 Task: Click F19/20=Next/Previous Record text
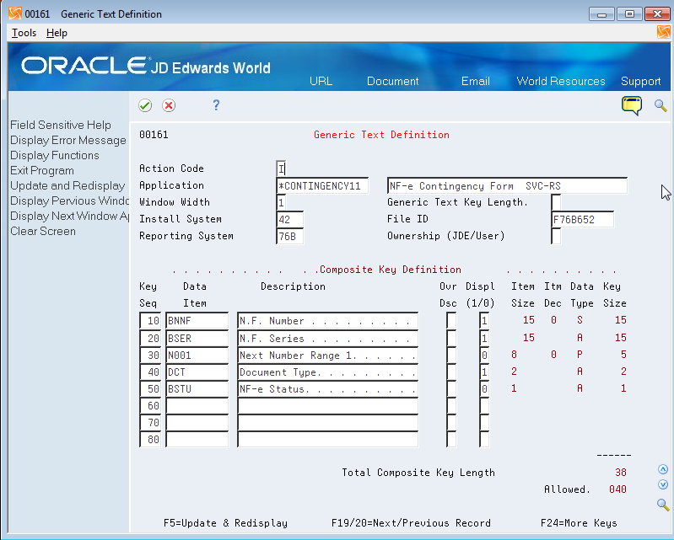[x=411, y=523]
